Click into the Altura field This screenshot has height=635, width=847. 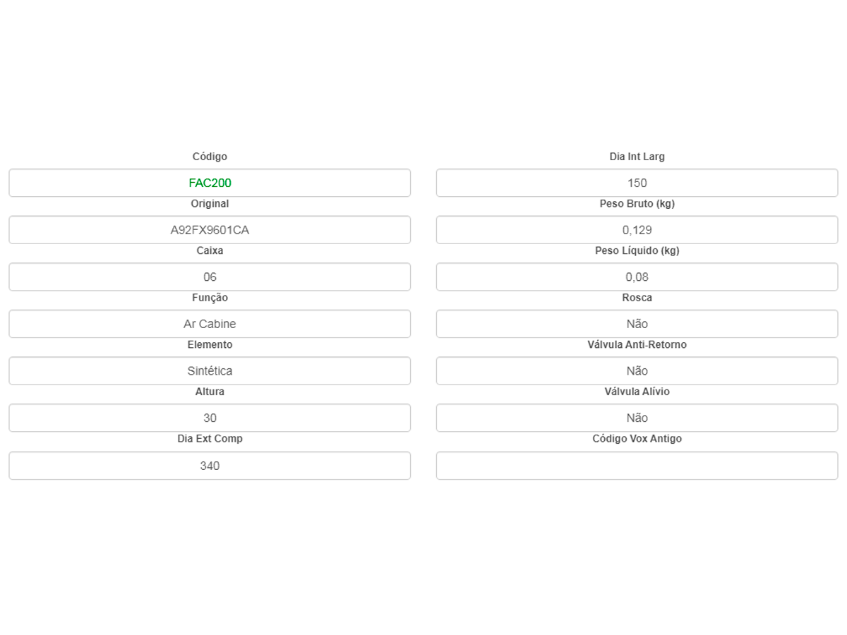click(210, 418)
